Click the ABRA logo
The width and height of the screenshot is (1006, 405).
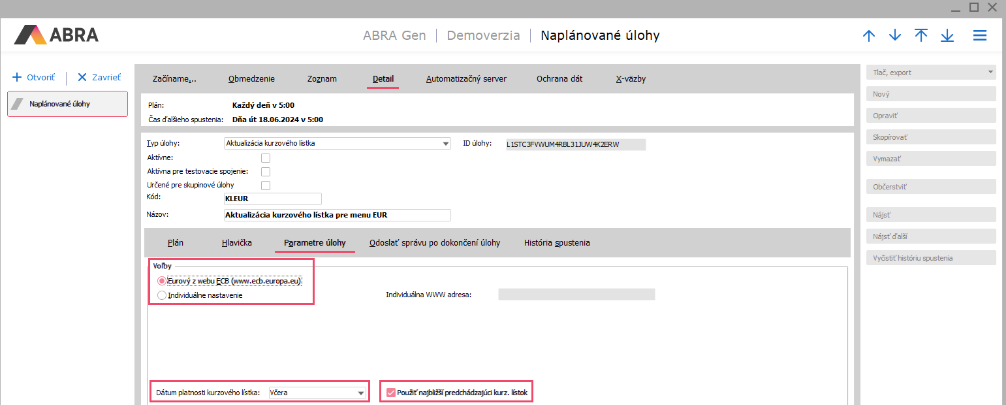coord(56,35)
